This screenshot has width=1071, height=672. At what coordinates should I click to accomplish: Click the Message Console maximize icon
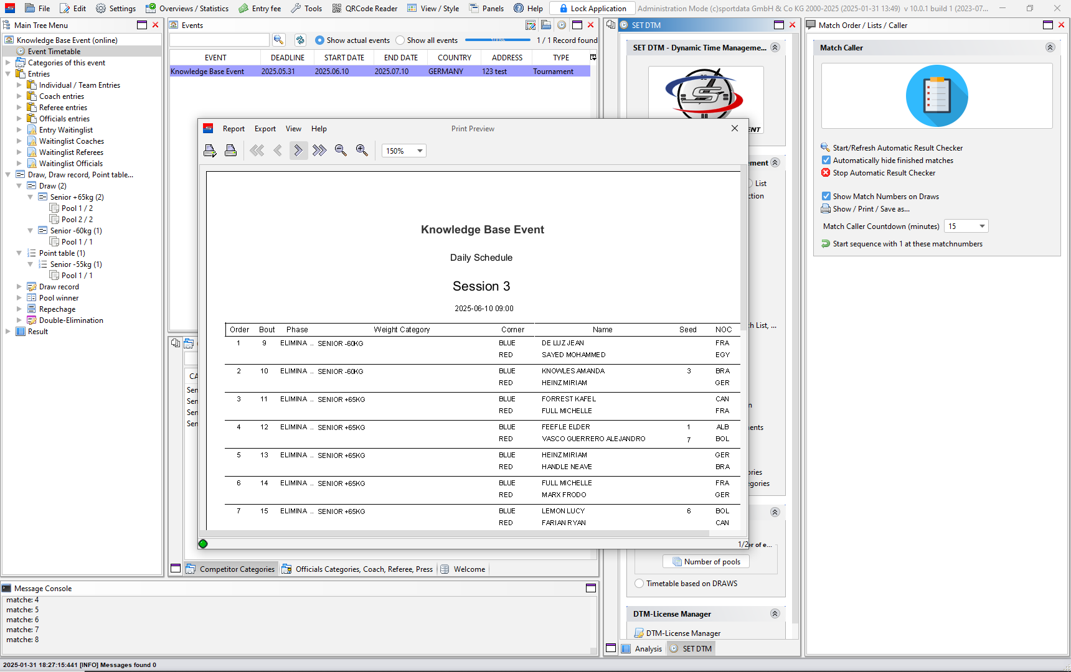tap(591, 588)
